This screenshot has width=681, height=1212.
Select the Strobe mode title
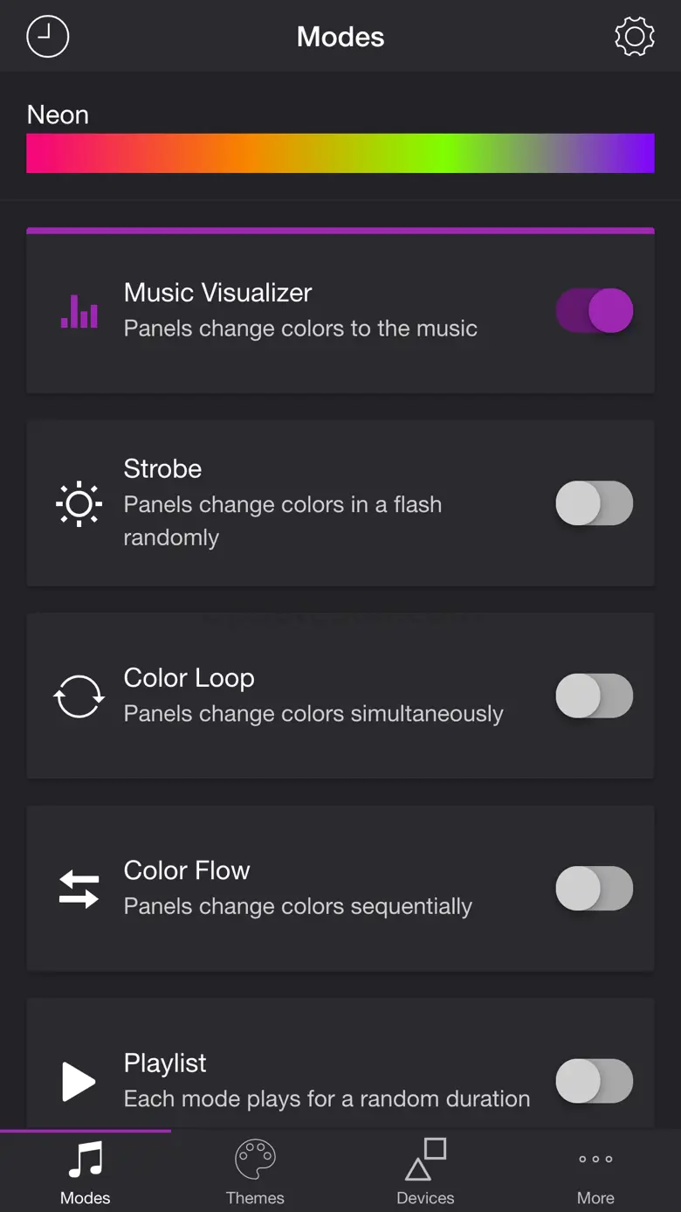[162, 468]
